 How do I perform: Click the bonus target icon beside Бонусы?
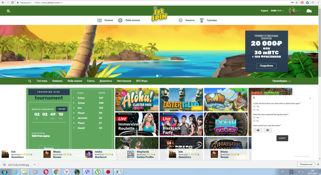click(180, 20)
